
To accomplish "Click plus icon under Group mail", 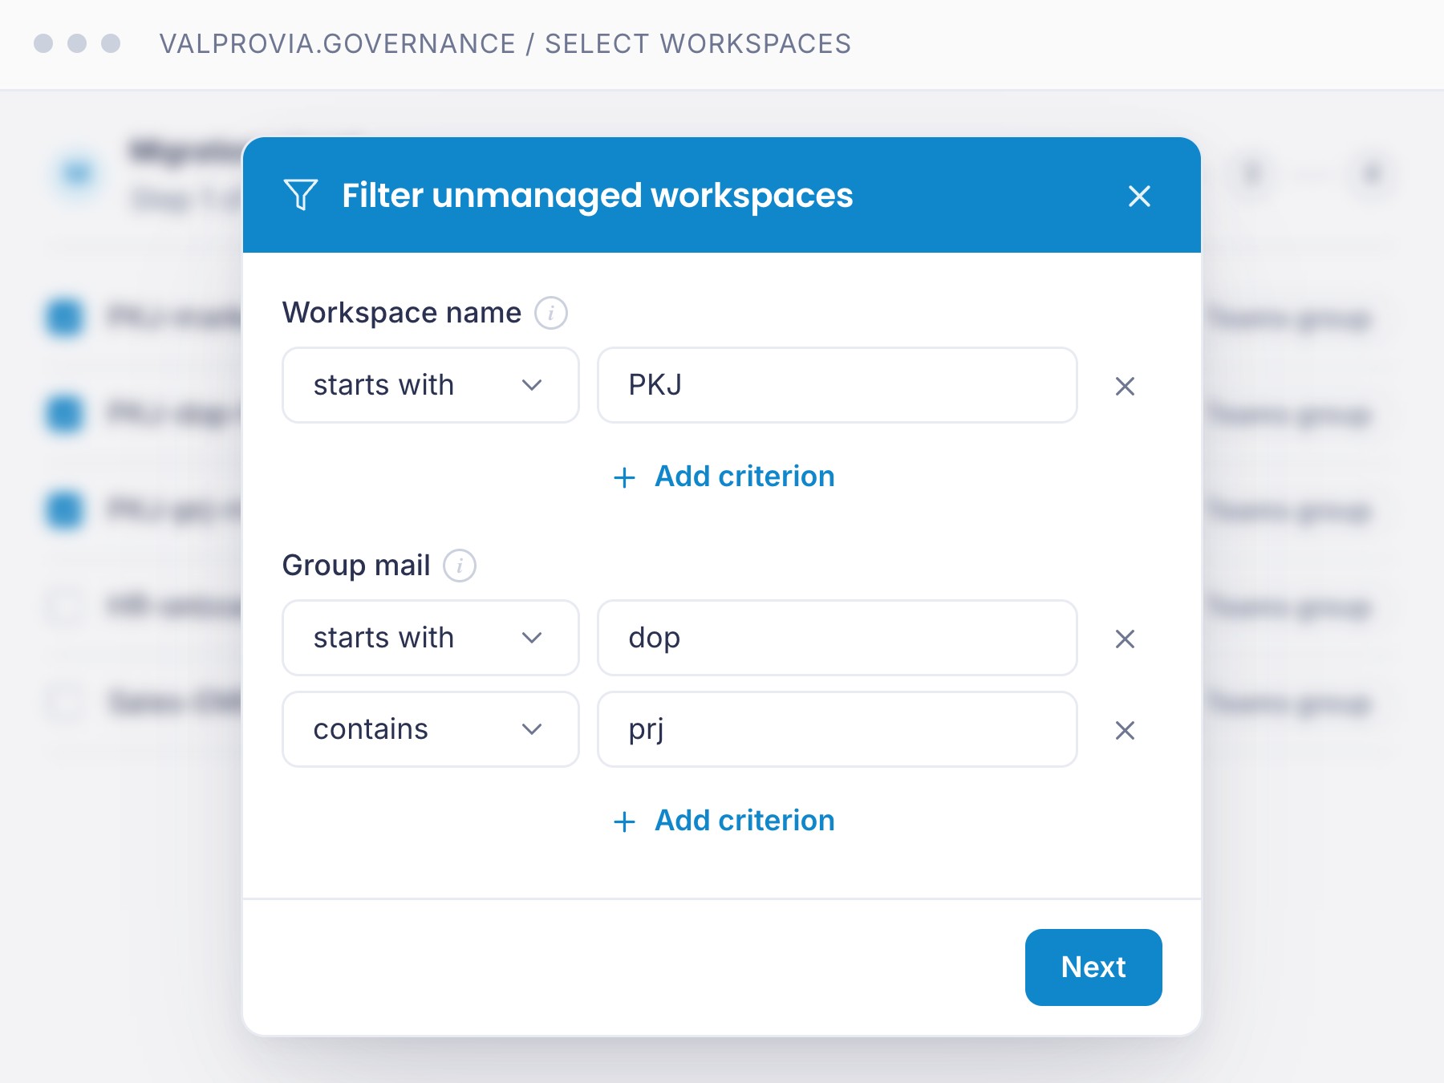I will [x=624, y=821].
